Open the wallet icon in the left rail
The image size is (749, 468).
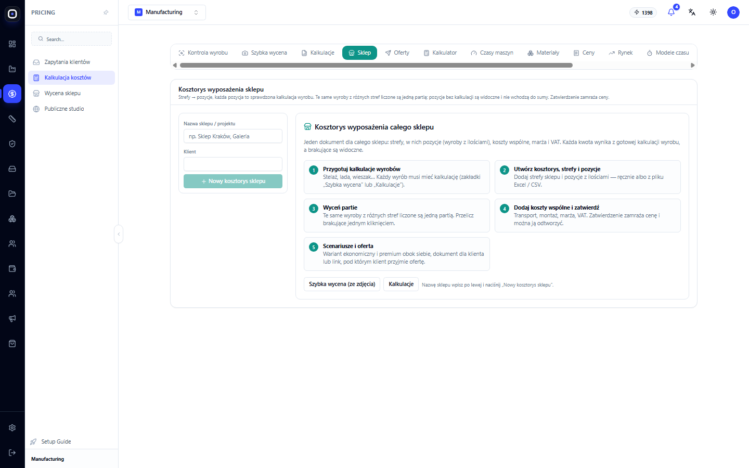12,269
